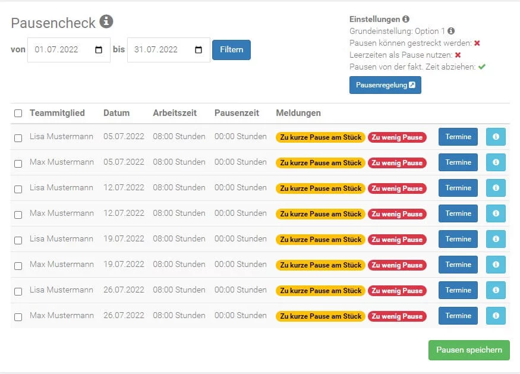Open info button for Max Mustermann 26.07.2022

pos(496,316)
